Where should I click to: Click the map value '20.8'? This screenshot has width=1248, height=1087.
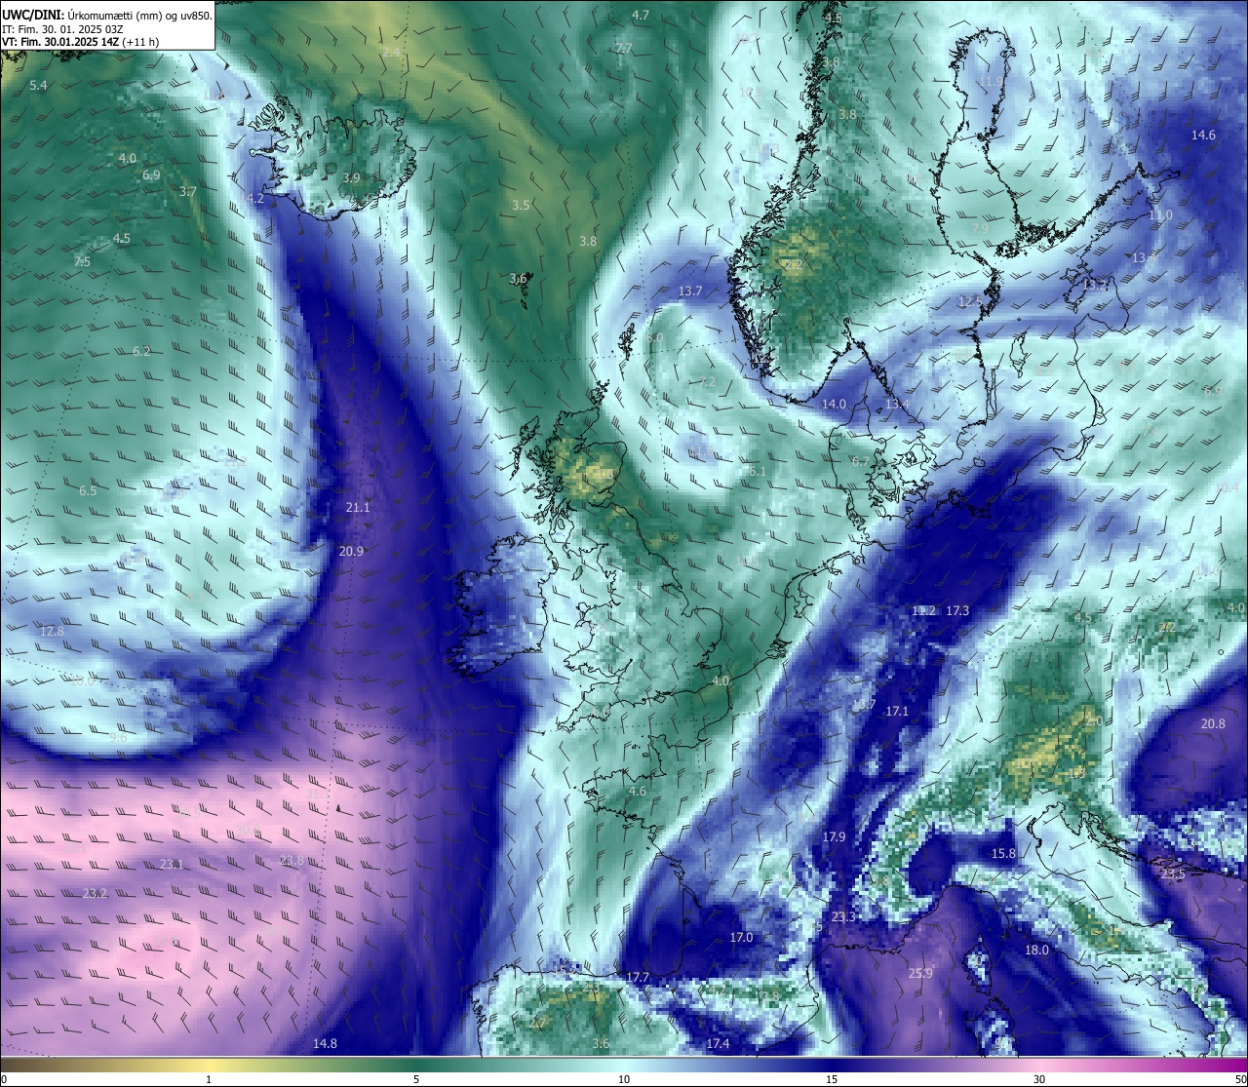pos(1213,724)
